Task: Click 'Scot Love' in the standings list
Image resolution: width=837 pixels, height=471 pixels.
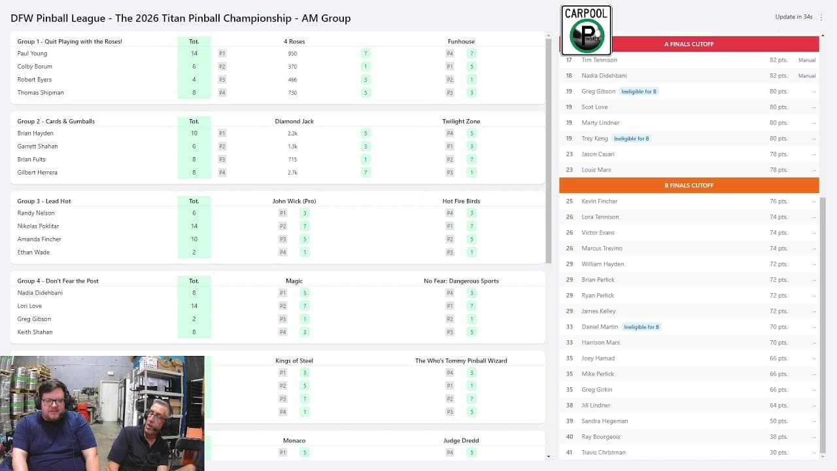Action: 594,107
